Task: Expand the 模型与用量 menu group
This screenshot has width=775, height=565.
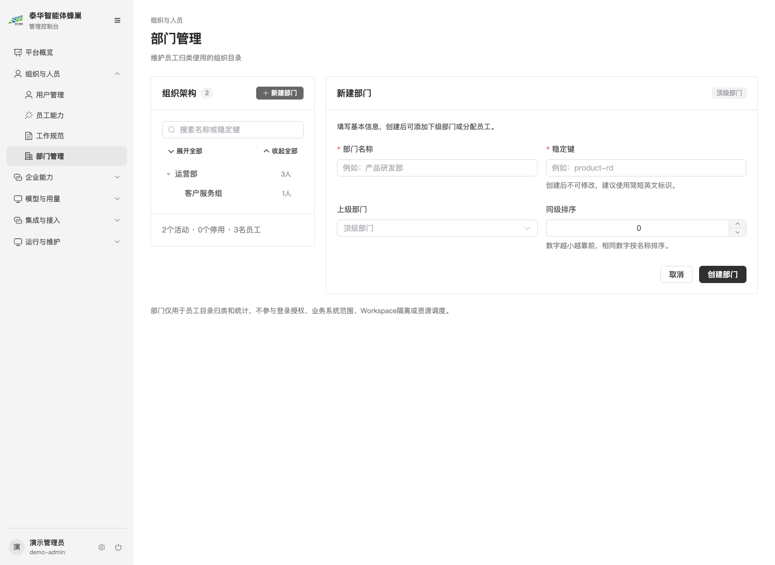Action: pyautogui.click(x=67, y=199)
